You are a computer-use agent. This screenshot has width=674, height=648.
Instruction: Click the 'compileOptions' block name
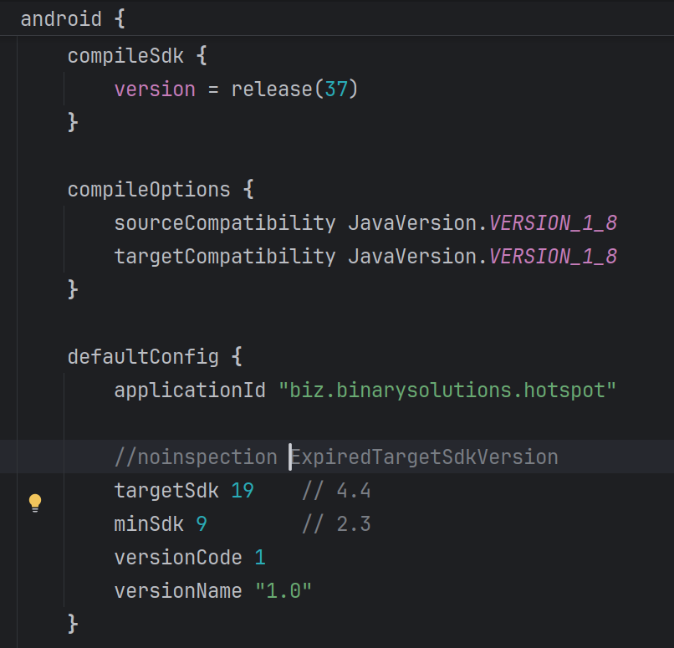coord(149,190)
